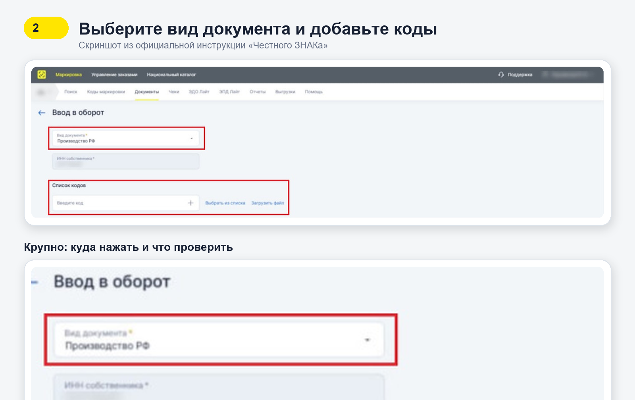This screenshot has width=635, height=400.
Task: Click the Поддержка label in top bar
Action: (x=520, y=75)
